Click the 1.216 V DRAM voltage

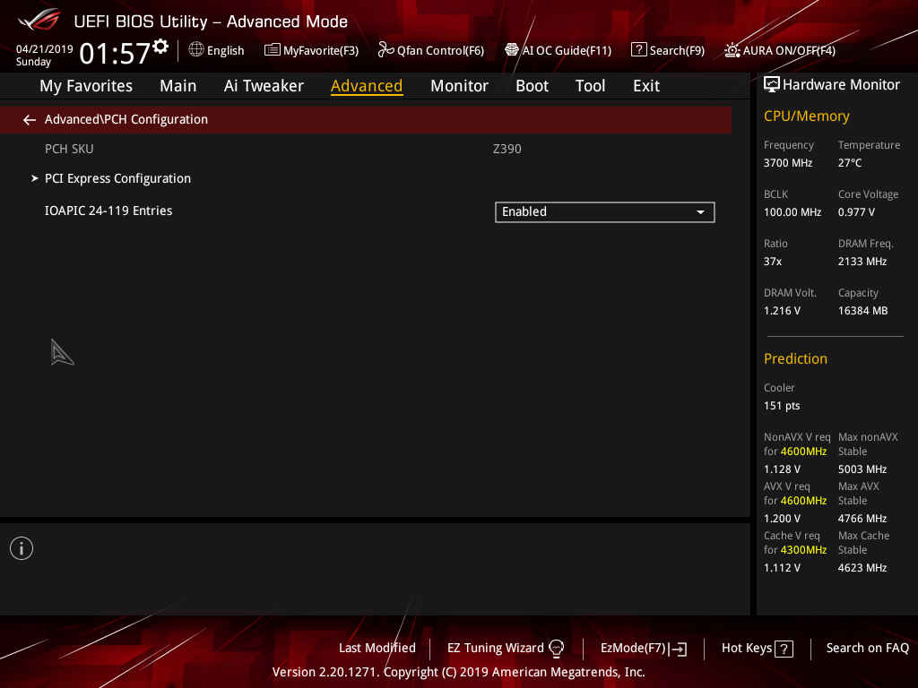click(782, 311)
